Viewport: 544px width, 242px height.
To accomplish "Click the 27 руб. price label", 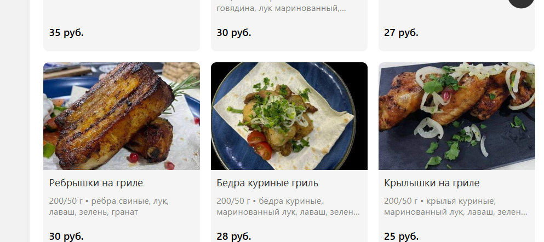I will (x=401, y=33).
